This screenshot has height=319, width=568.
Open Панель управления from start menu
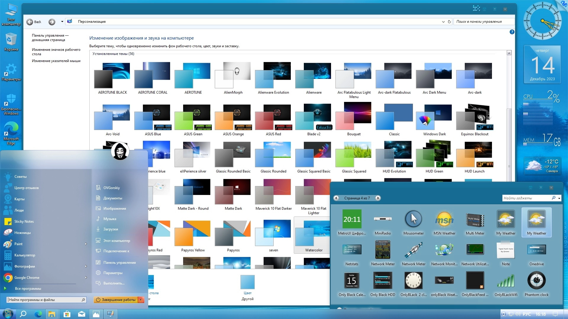tap(120, 263)
